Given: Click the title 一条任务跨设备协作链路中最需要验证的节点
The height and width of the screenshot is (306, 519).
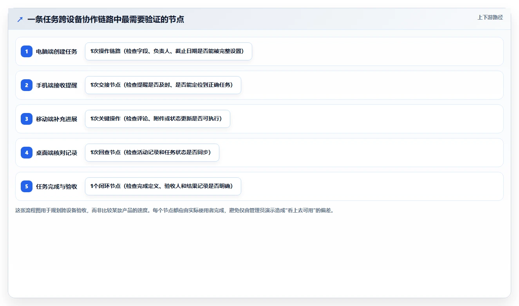Looking at the screenshot, I should coord(106,19).
